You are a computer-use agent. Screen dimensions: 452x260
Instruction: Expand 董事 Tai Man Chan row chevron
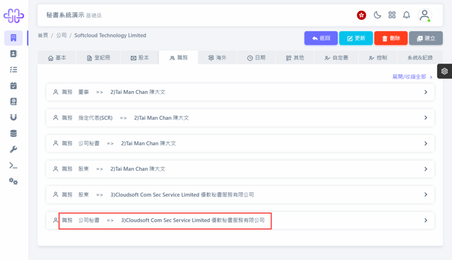(x=426, y=92)
